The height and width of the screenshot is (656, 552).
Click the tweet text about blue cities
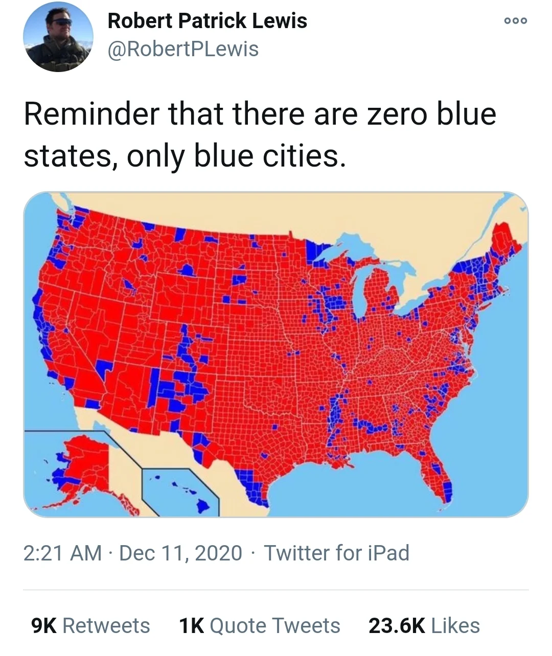coord(260,134)
